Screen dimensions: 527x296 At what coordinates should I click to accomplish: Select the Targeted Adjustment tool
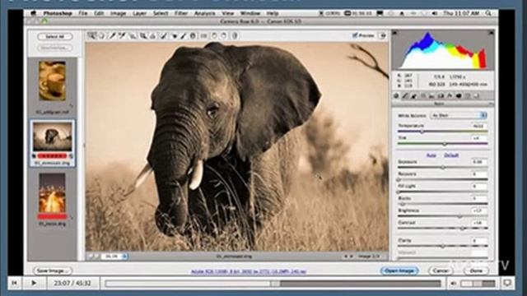pyautogui.click(x=133, y=35)
